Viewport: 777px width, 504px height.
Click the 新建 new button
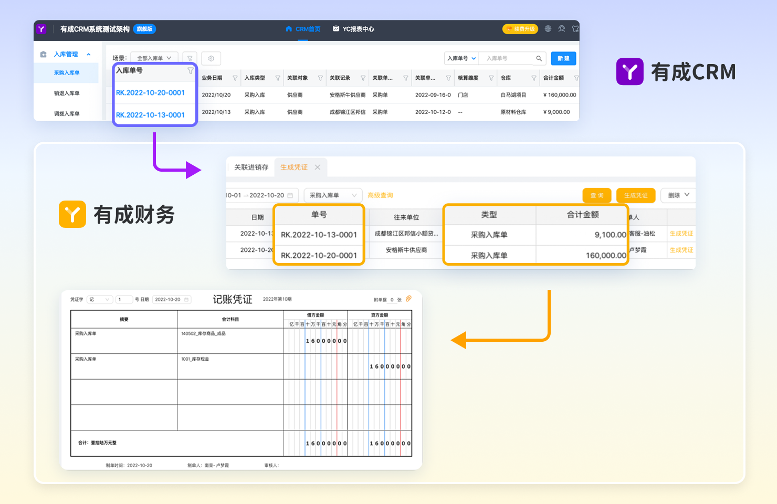(563, 58)
